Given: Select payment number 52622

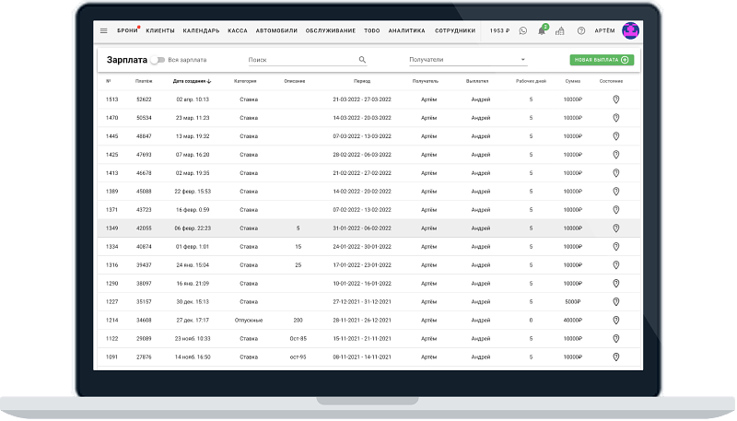Looking at the screenshot, I should click(x=144, y=99).
